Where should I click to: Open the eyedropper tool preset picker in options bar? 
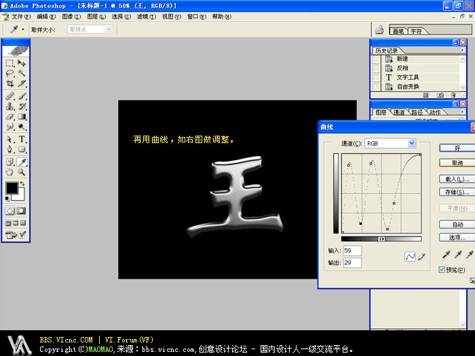tap(16, 30)
